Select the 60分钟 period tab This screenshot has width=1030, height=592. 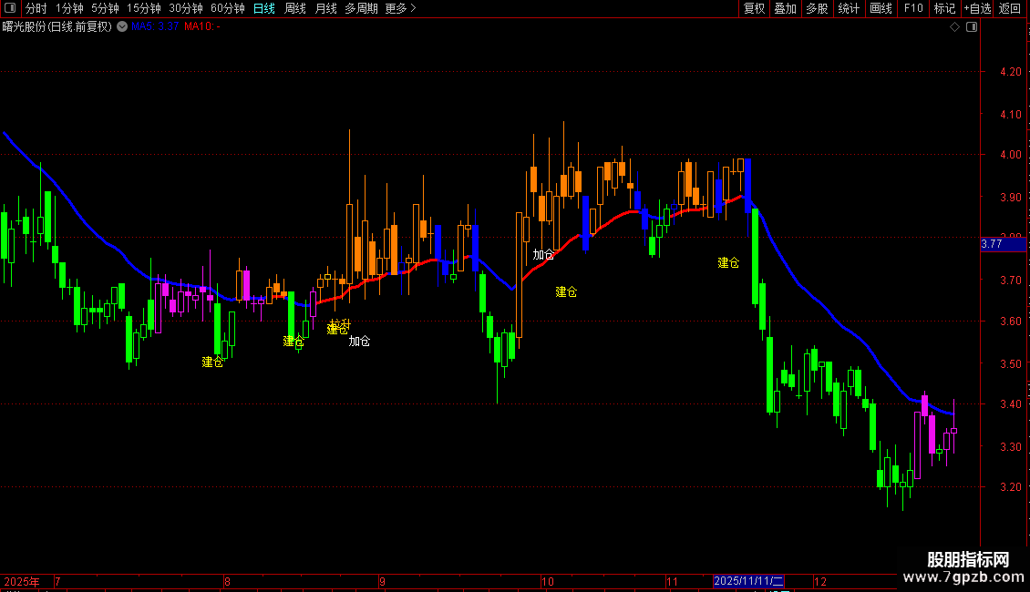click(228, 8)
